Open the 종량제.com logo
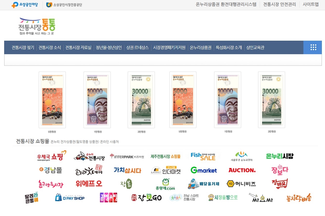Viewport: 325px width, 216px height. 165,184
